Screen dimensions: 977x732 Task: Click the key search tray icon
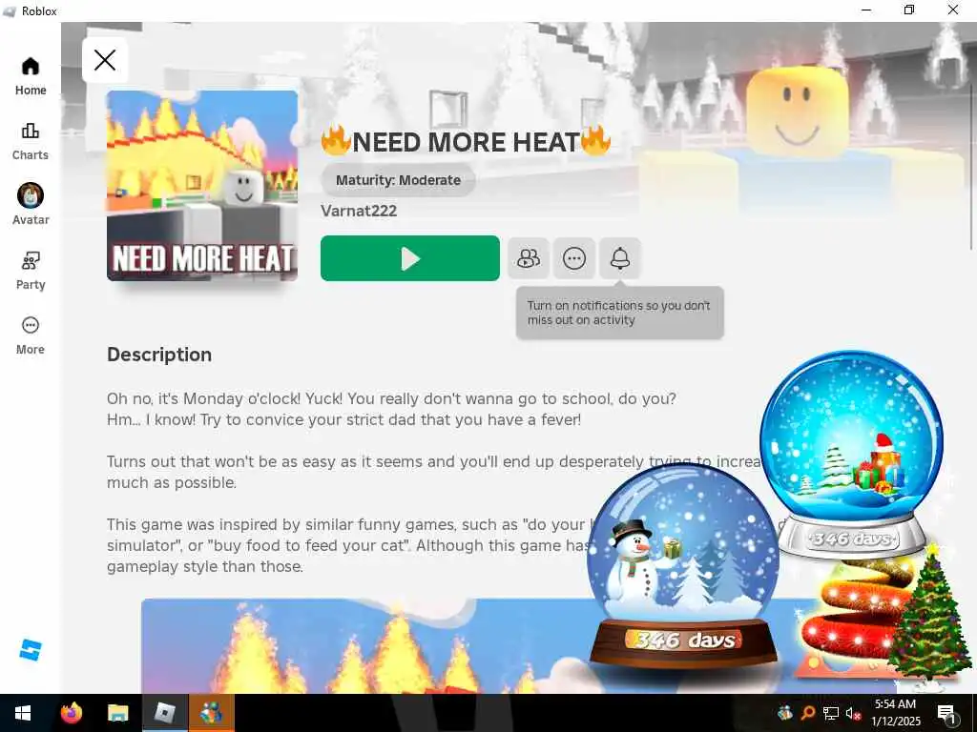click(x=807, y=713)
